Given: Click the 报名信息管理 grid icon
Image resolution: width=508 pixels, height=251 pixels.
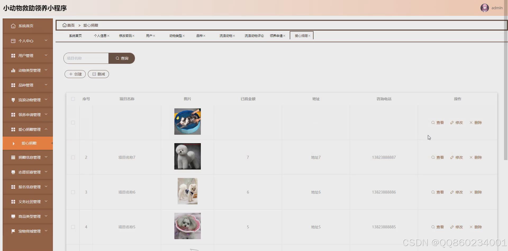Looking at the screenshot, I should (13, 187).
